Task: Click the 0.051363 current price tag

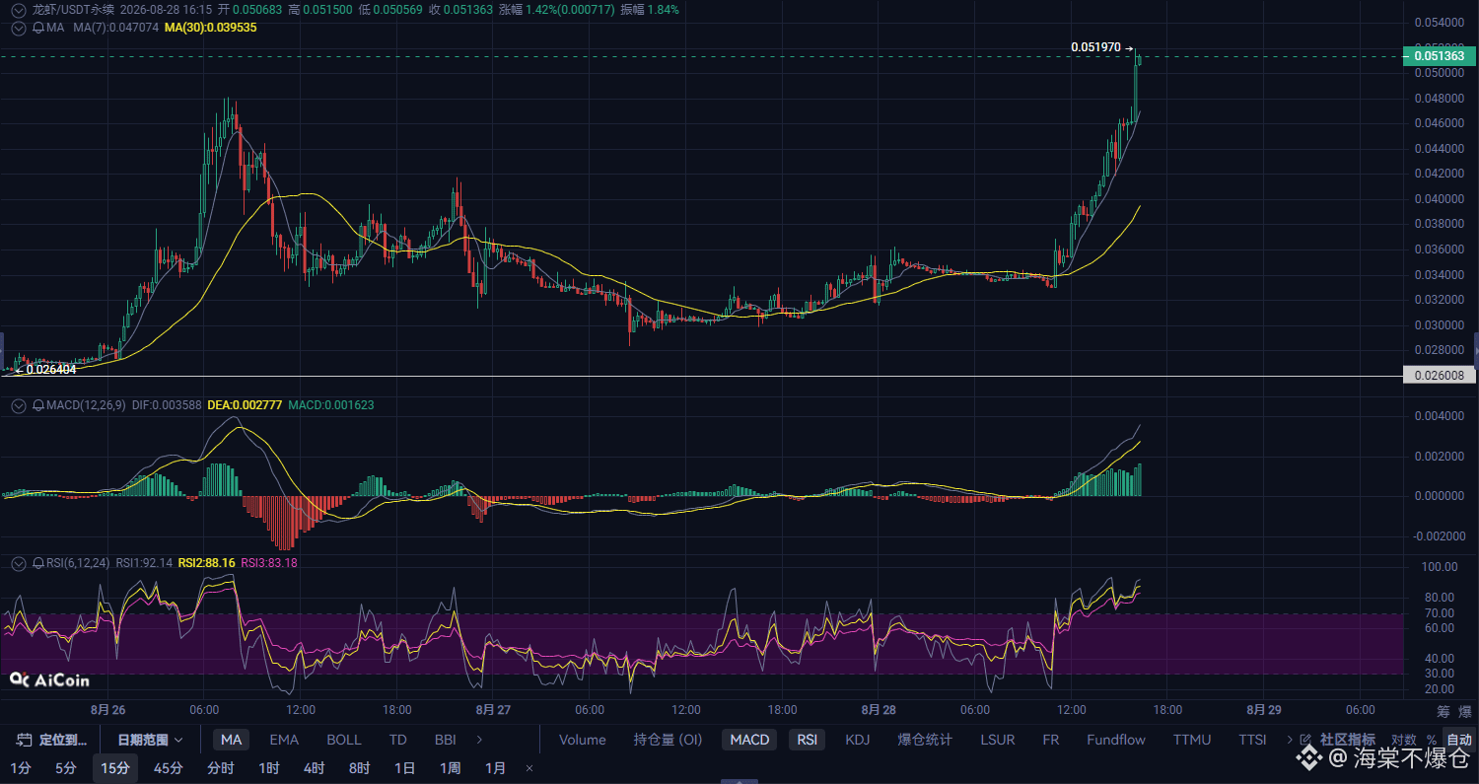Action: pos(1439,56)
